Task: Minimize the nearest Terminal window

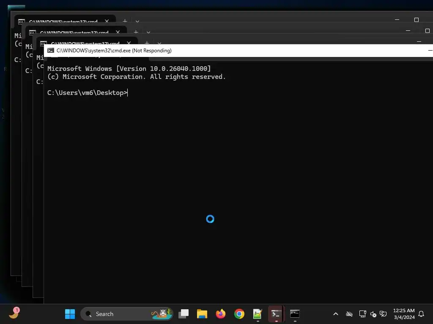Action: tap(419, 42)
